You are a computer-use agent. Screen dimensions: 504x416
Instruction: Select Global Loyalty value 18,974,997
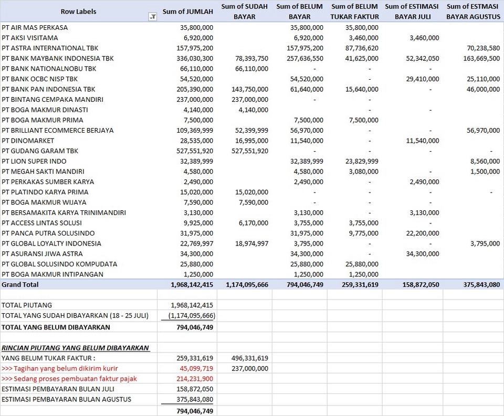(251, 243)
